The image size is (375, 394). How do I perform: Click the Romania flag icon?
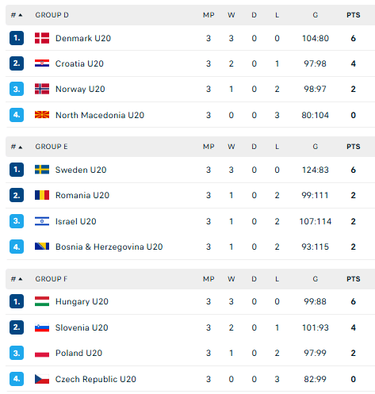[x=42, y=195]
